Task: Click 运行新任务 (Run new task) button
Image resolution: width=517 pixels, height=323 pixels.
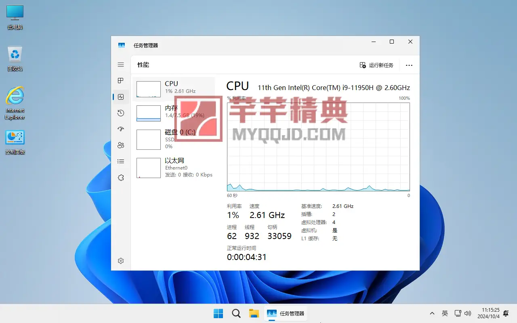Action: click(x=376, y=65)
